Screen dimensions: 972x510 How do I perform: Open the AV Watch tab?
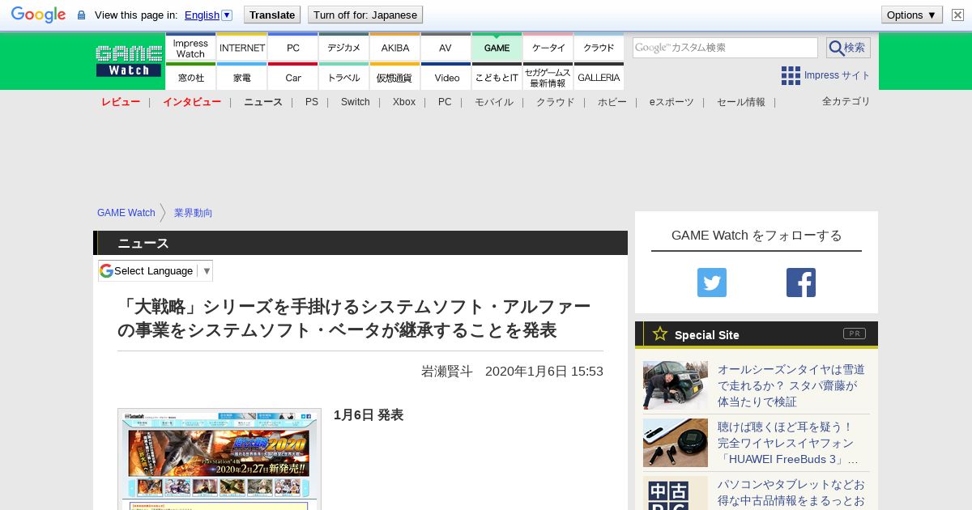pyautogui.click(x=446, y=48)
